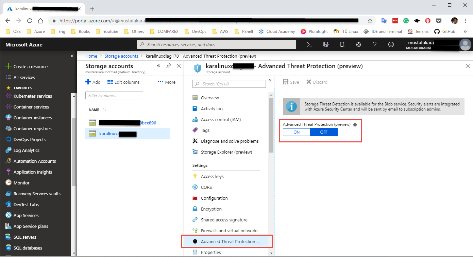
Task: Close the Storage accounts blade
Action: (179, 66)
